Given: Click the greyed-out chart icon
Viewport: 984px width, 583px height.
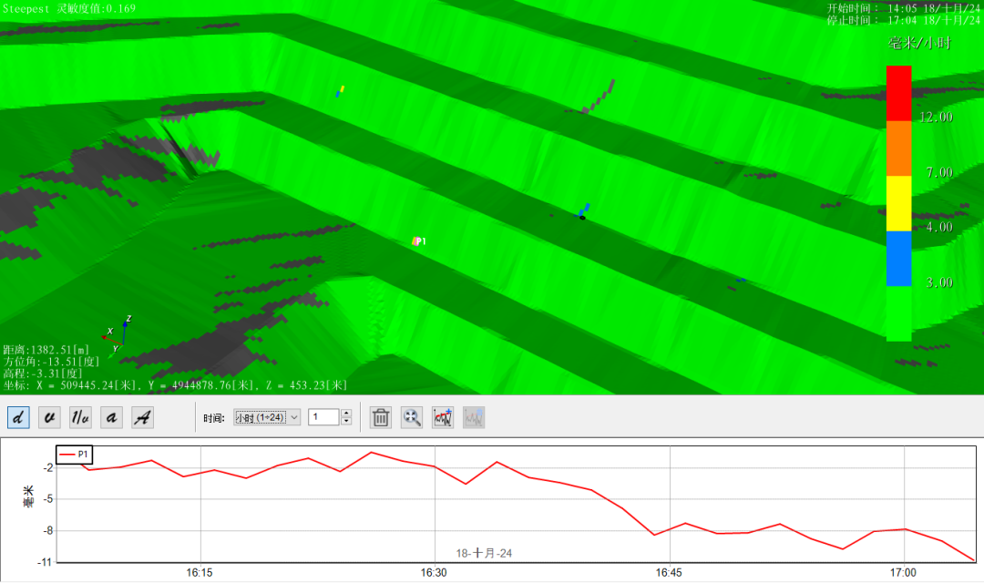Looking at the screenshot, I should (x=474, y=417).
